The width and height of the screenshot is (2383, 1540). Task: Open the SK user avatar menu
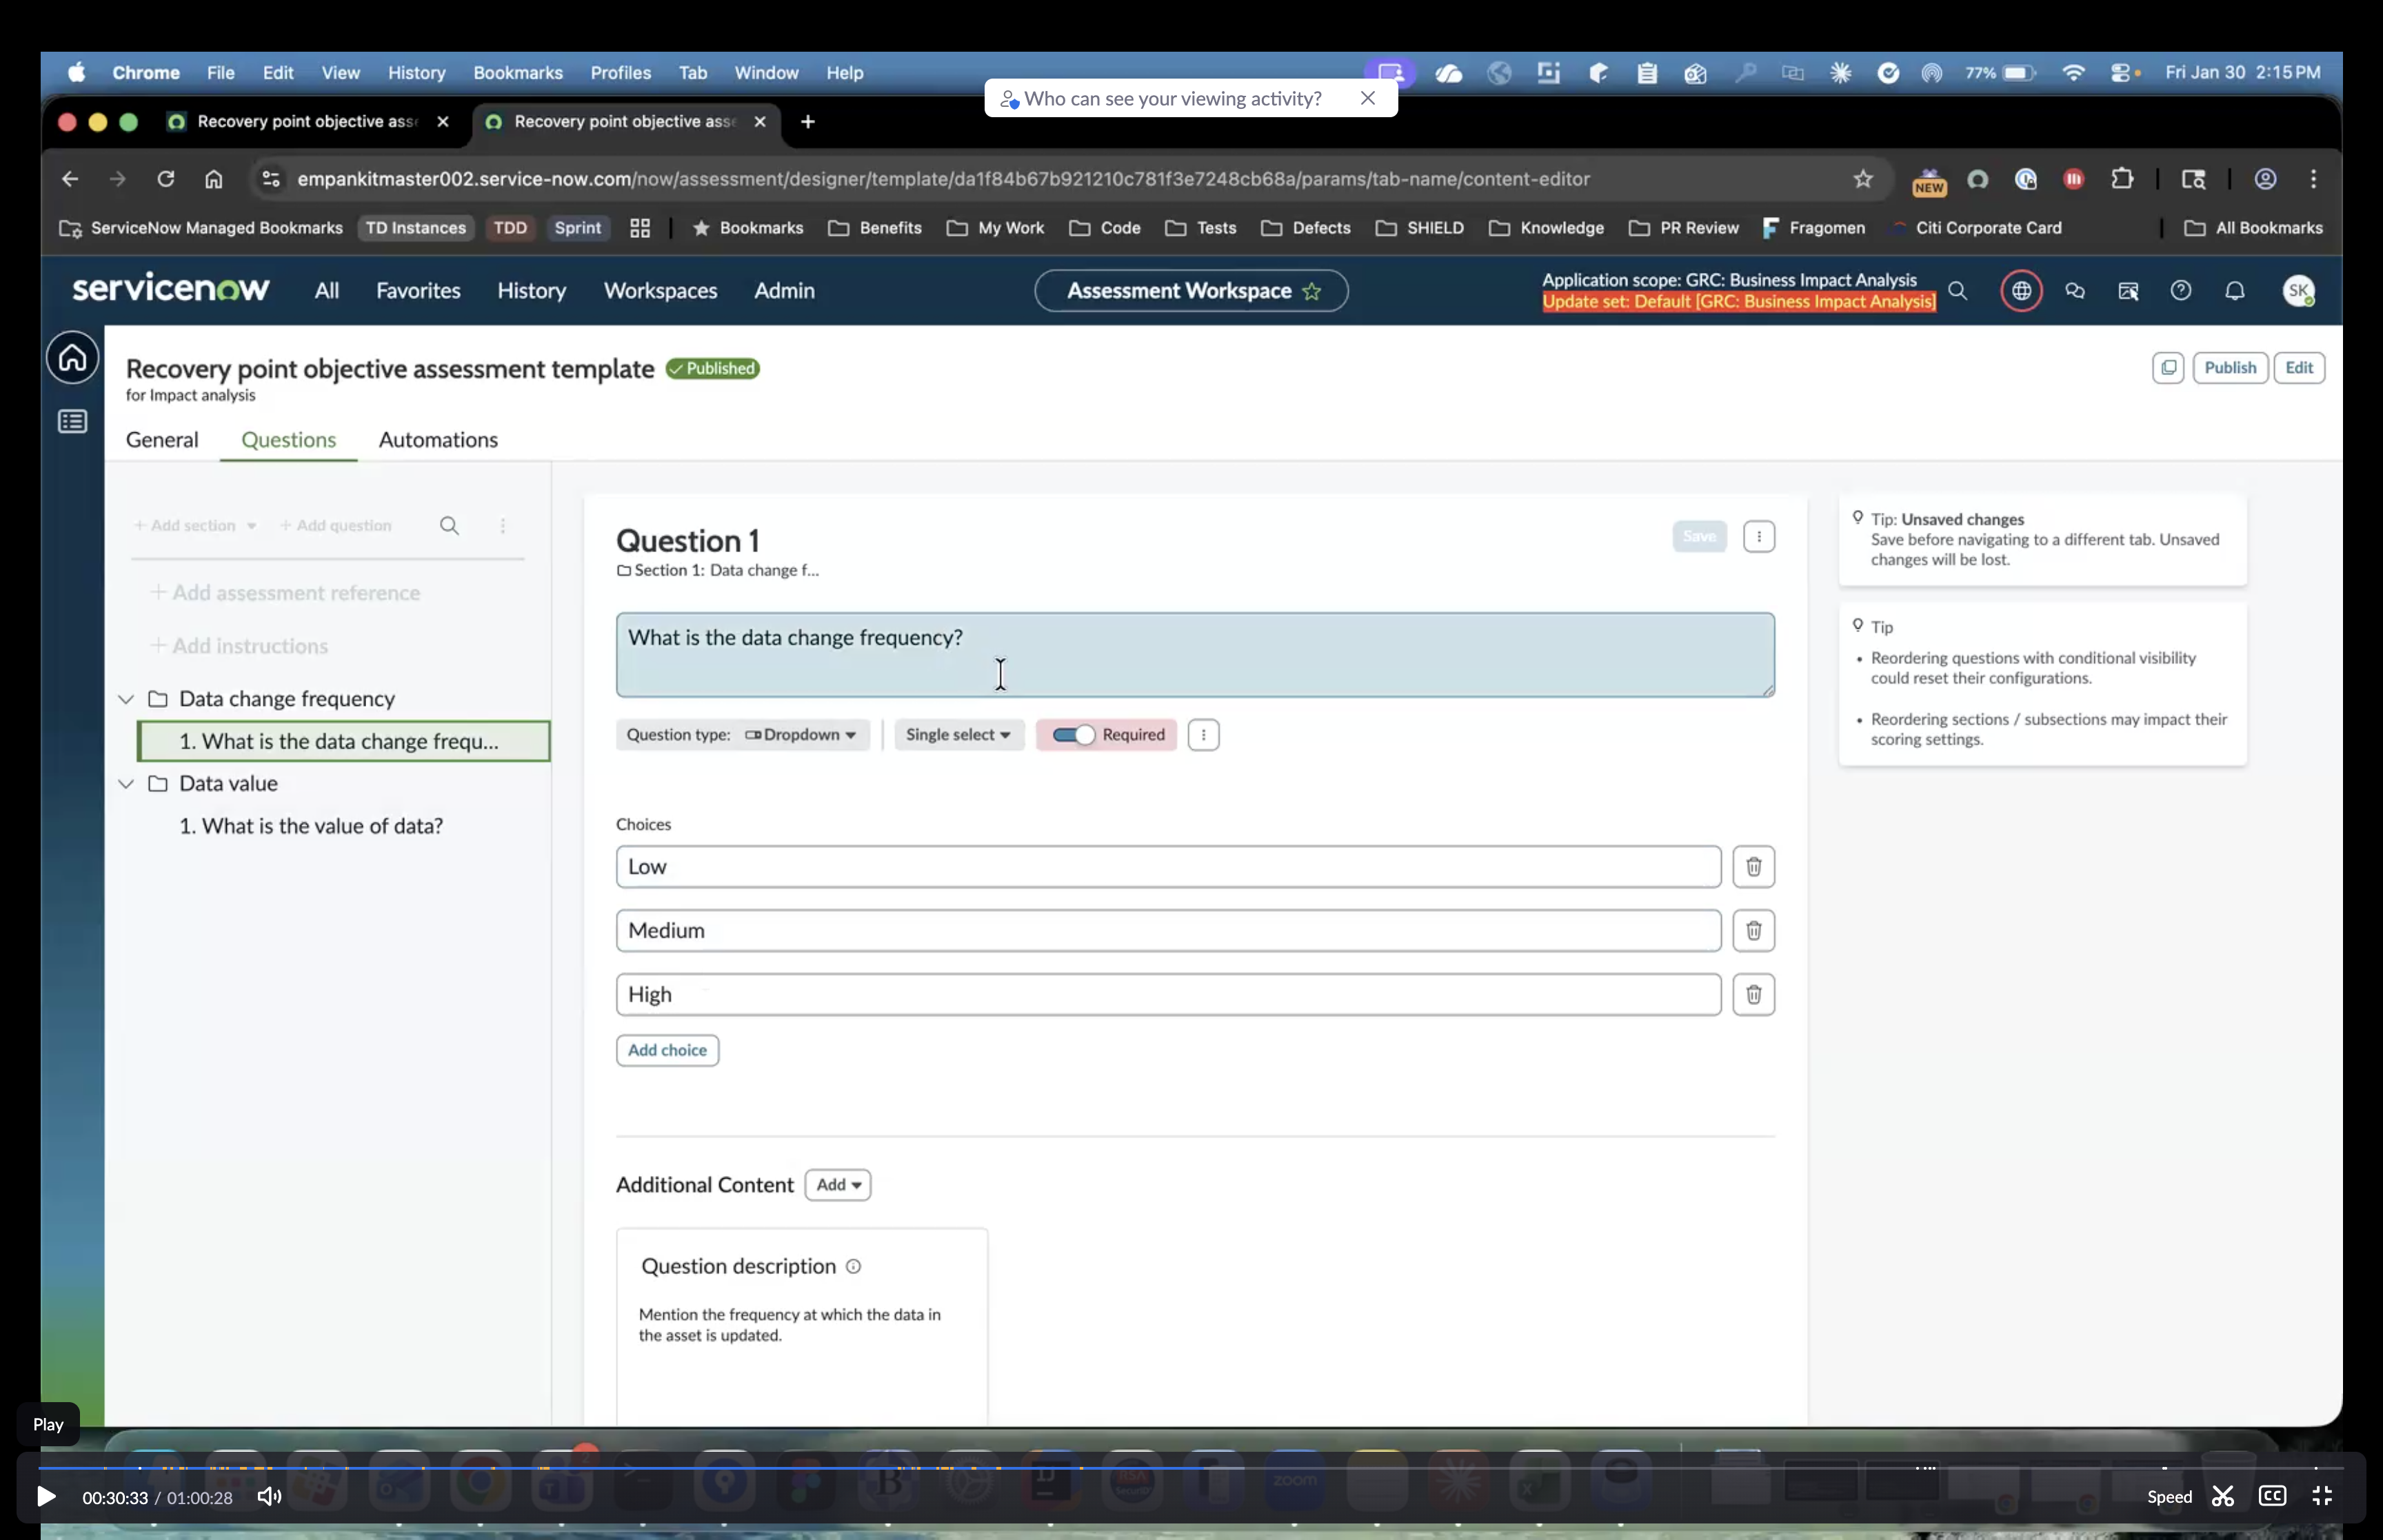(x=2299, y=291)
